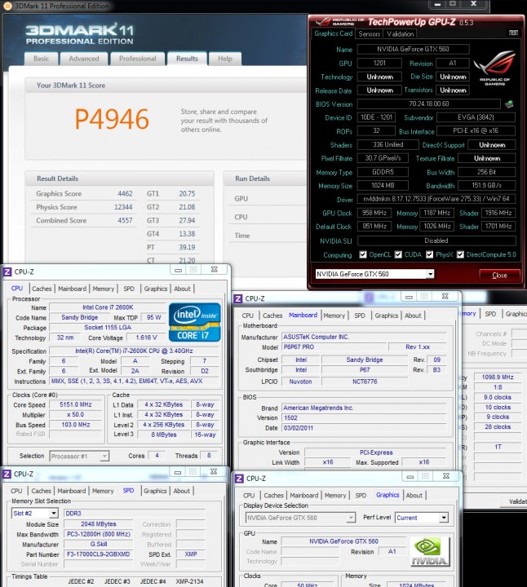The image size is (527, 587).
Task: Minimize the CPU-Z SPD window
Action: [178, 472]
